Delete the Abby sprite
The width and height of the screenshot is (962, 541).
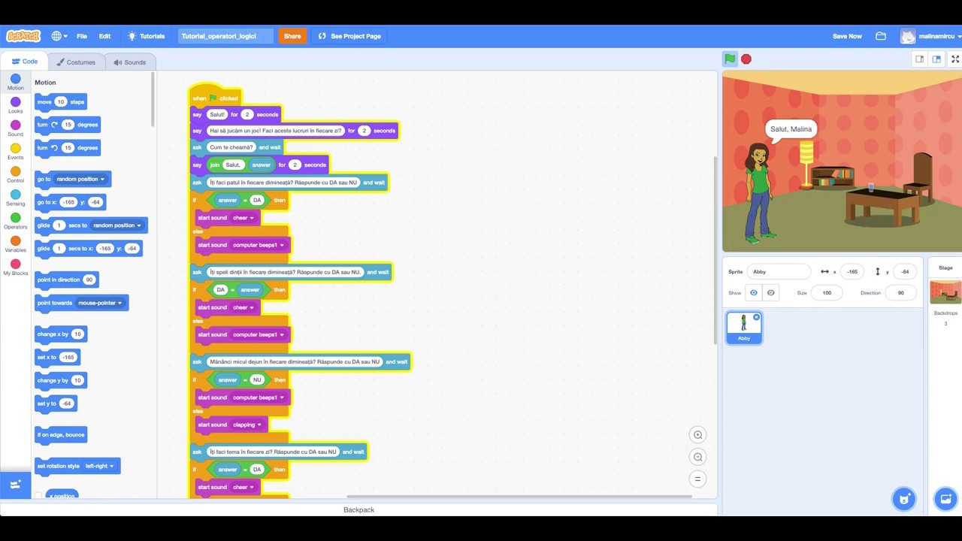(756, 317)
